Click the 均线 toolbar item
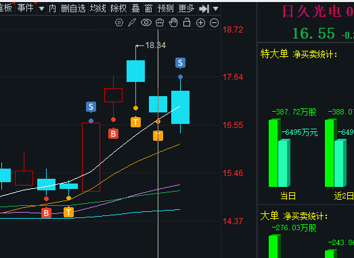The width and height of the screenshot is (354, 258). point(98,9)
